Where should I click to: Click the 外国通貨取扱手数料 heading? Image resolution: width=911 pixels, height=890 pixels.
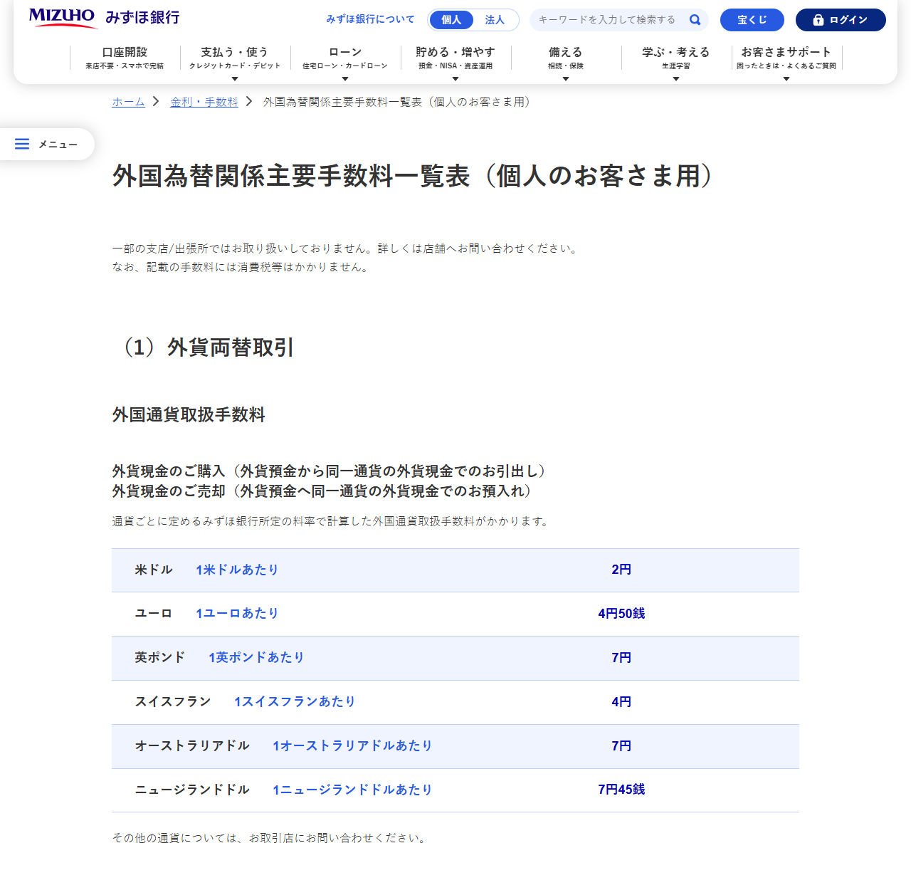click(189, 414)
